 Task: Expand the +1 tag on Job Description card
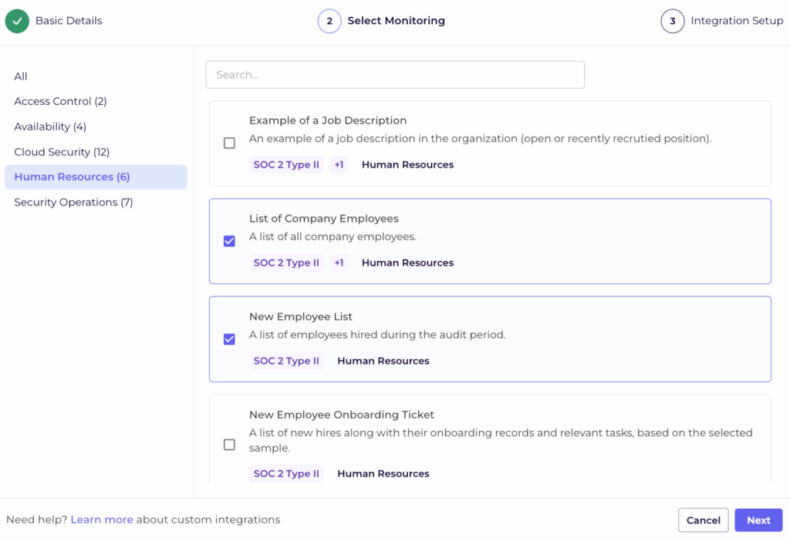point(339,165)
